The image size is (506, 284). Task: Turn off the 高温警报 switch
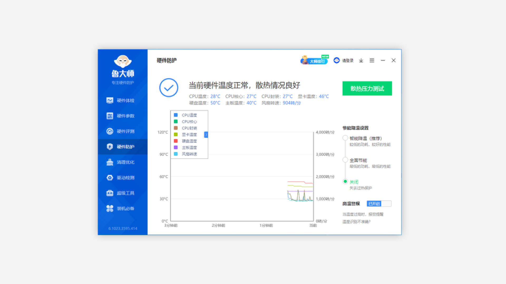coord(379,204)
